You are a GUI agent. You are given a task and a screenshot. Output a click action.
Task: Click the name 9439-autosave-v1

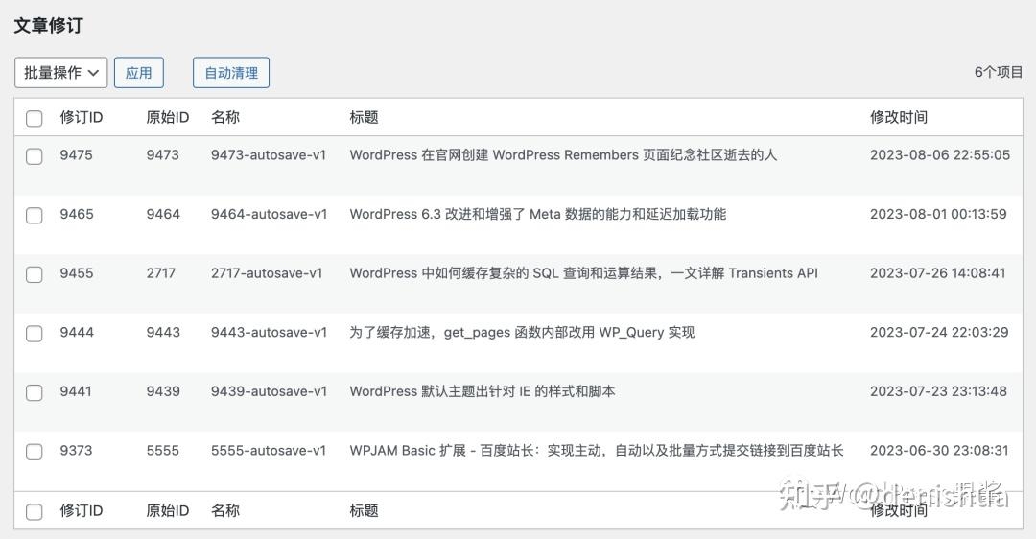click(x=269, y=391)
